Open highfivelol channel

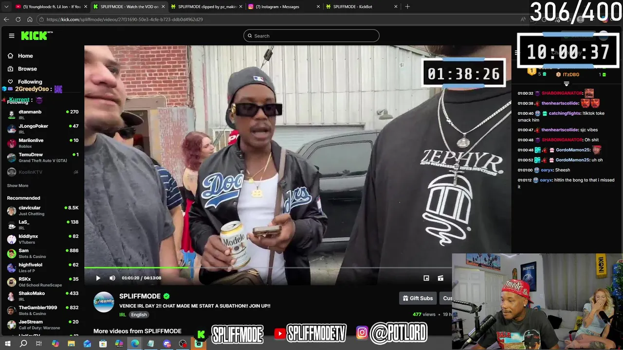coord(43,267)
